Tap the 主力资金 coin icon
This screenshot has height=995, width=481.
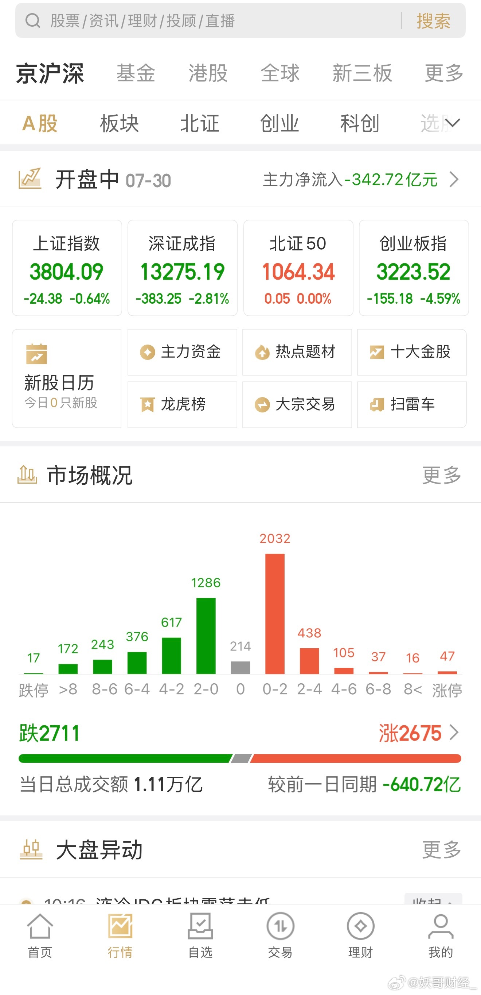click(147, 352)
